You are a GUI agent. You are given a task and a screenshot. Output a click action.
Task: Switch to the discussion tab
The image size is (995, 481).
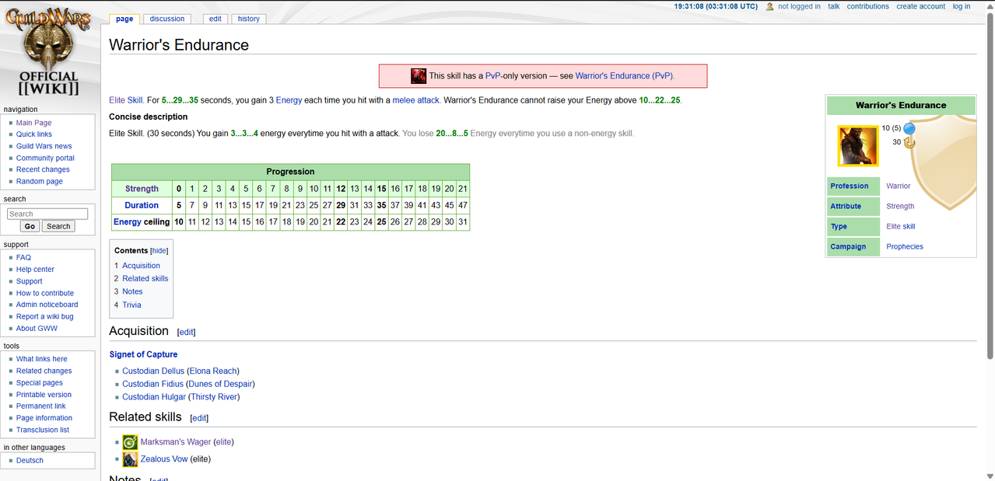168,19
